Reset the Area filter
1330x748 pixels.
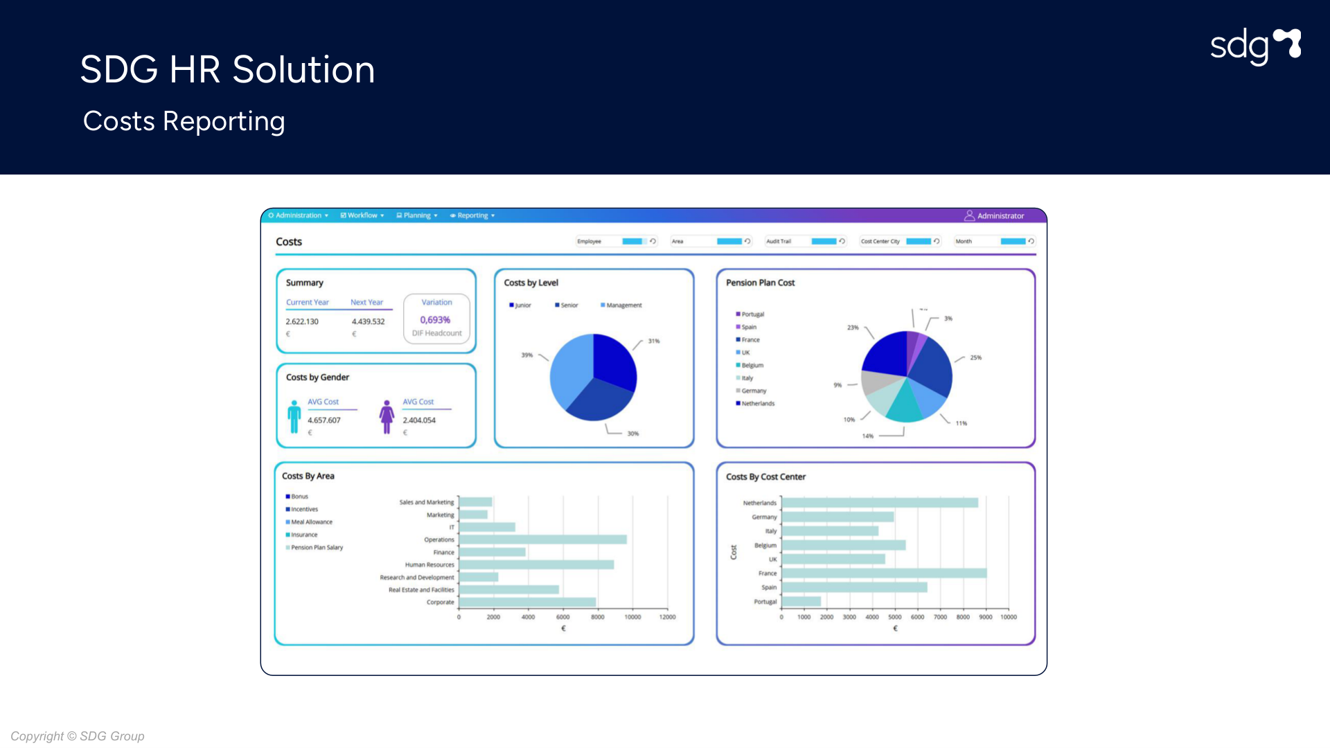point(747,241)
